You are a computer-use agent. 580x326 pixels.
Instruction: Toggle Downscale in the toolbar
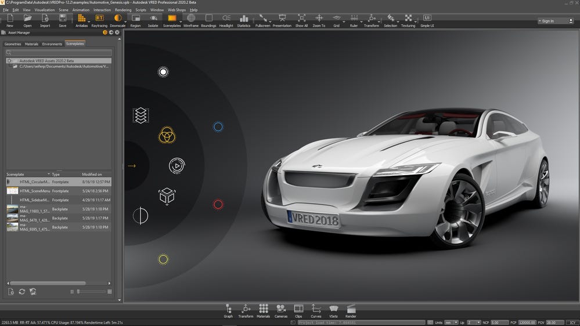pyautogui.click(x=118, y=20)
